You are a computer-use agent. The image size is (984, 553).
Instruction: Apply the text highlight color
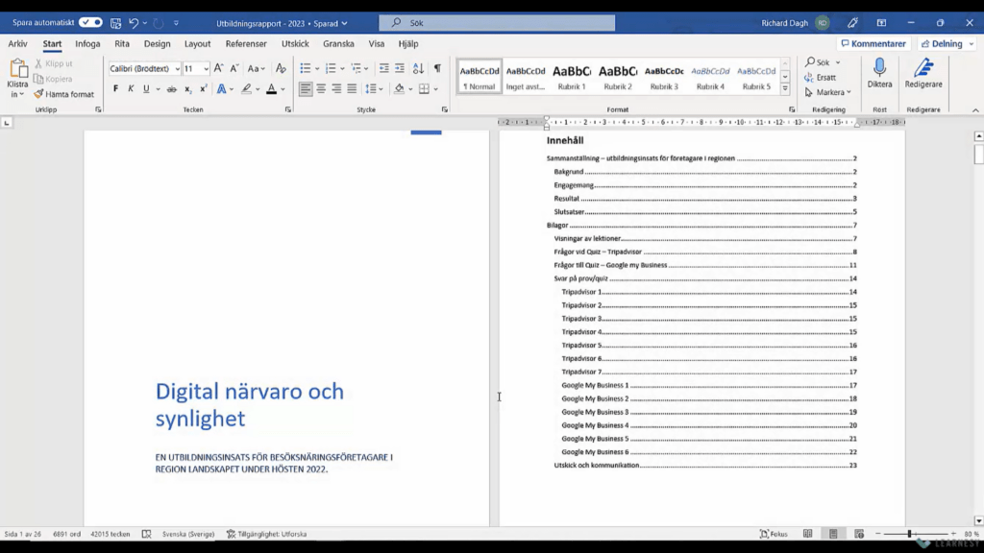[x=247, y=89]
